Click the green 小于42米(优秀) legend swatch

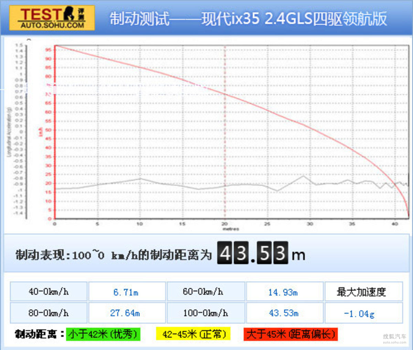[x=103, y=334]
